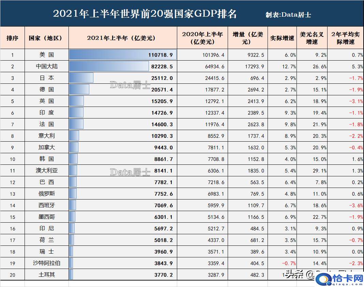Select the 德国 country name cell

point(46,90)
